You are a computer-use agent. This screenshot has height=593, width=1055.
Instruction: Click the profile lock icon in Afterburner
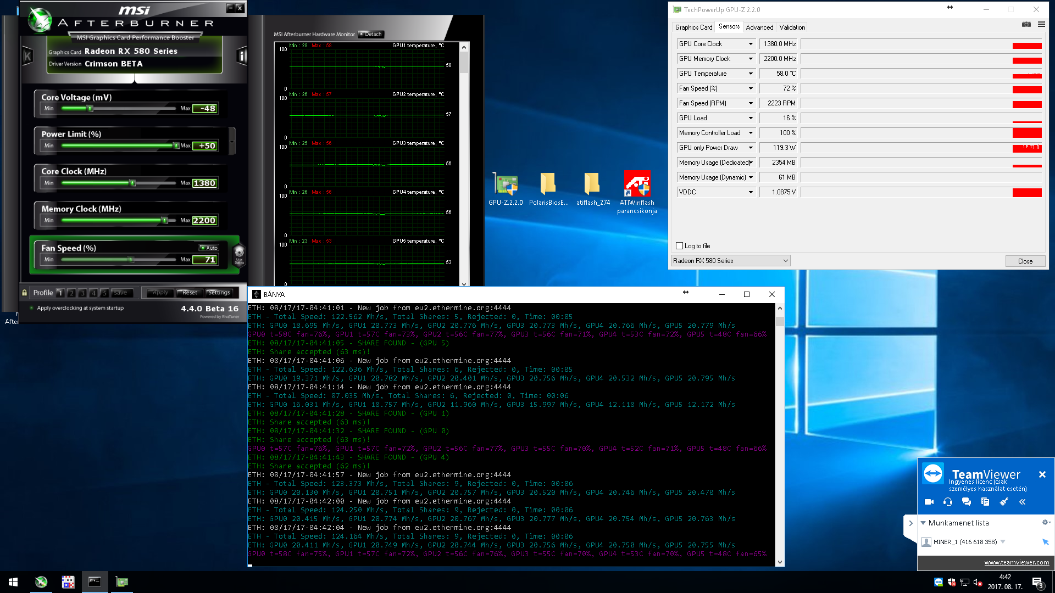24,293
